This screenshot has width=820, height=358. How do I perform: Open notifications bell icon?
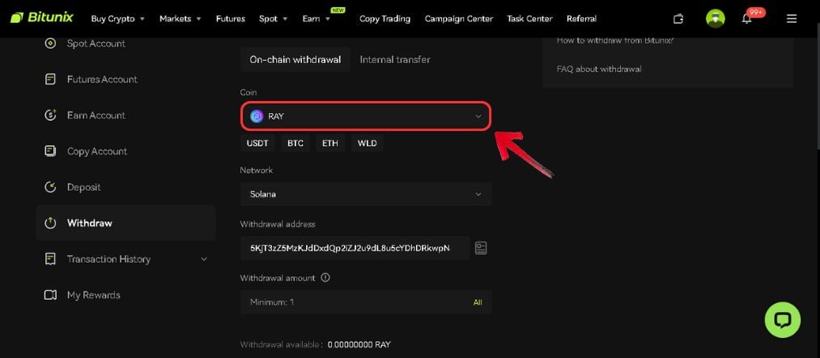(x=746, y=19)
